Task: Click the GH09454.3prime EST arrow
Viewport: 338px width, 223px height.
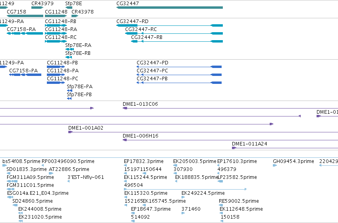Action: (275, 165)
